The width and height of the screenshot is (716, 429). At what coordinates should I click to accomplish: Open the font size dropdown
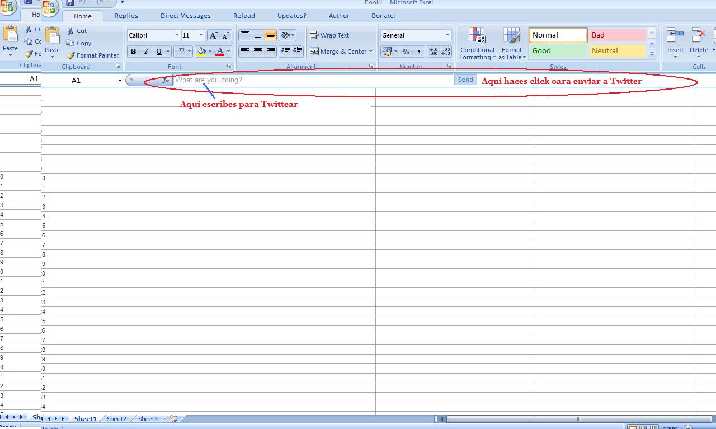click(x=200, y=35)
